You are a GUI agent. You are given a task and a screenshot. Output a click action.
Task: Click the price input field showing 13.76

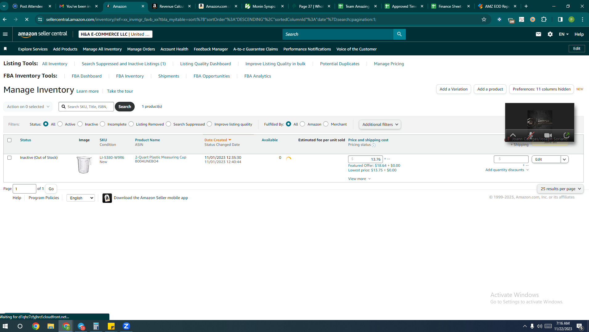[365, 159]
